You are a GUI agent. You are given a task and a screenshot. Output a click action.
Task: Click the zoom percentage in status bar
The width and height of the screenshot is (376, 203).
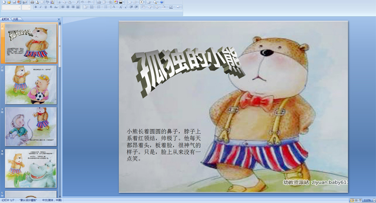pos(367,200)
